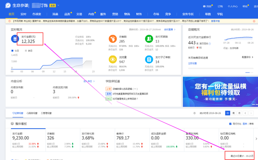Click the 生意参谋 compass logo icon
Screen dimensions: 258x160
(8, 5)
